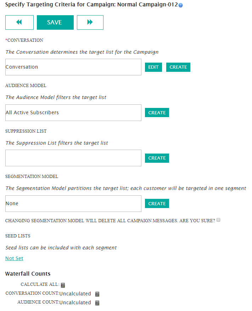Create a new Audience Model
The height and width of the screenshot is (311, 252).
click(157, 113)
